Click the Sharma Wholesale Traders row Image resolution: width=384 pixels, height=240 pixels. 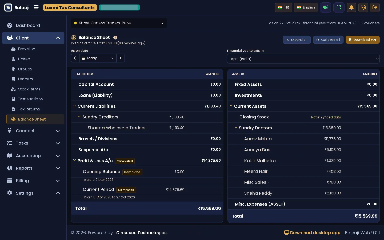tap(147, 128)
